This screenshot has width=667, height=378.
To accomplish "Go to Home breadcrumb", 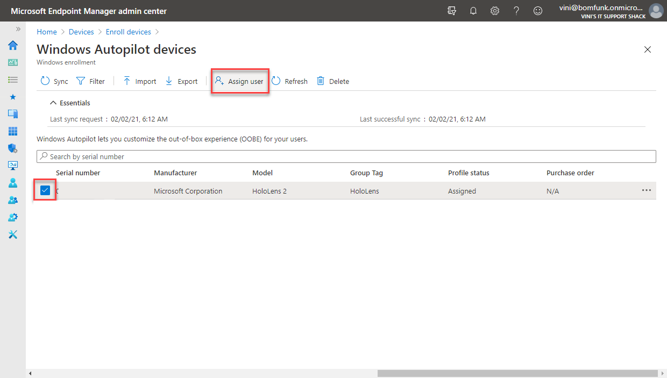I will (47, 32).
